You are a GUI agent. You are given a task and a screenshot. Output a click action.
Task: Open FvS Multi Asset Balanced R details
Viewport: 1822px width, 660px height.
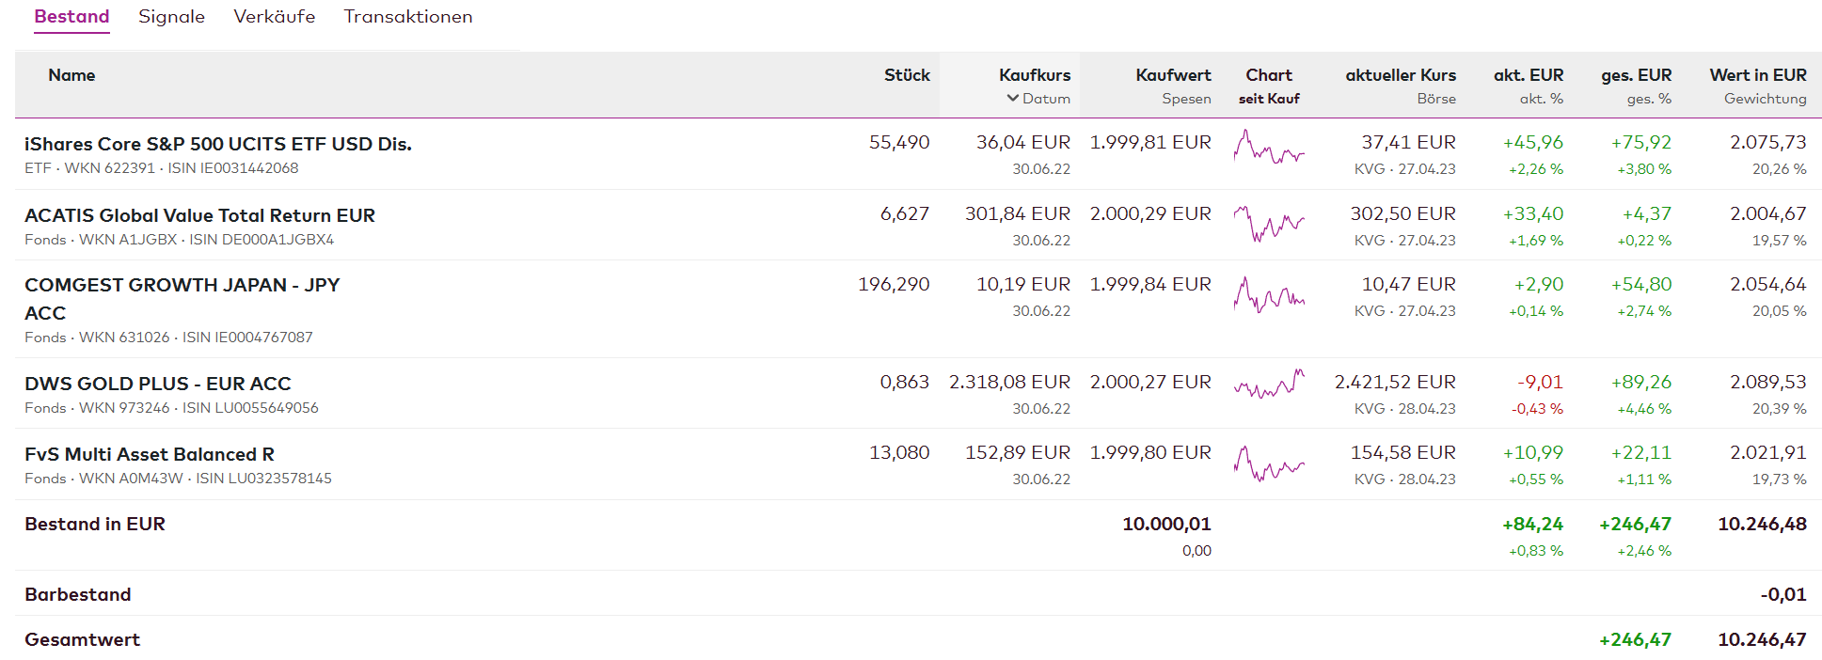pos(149,454)
